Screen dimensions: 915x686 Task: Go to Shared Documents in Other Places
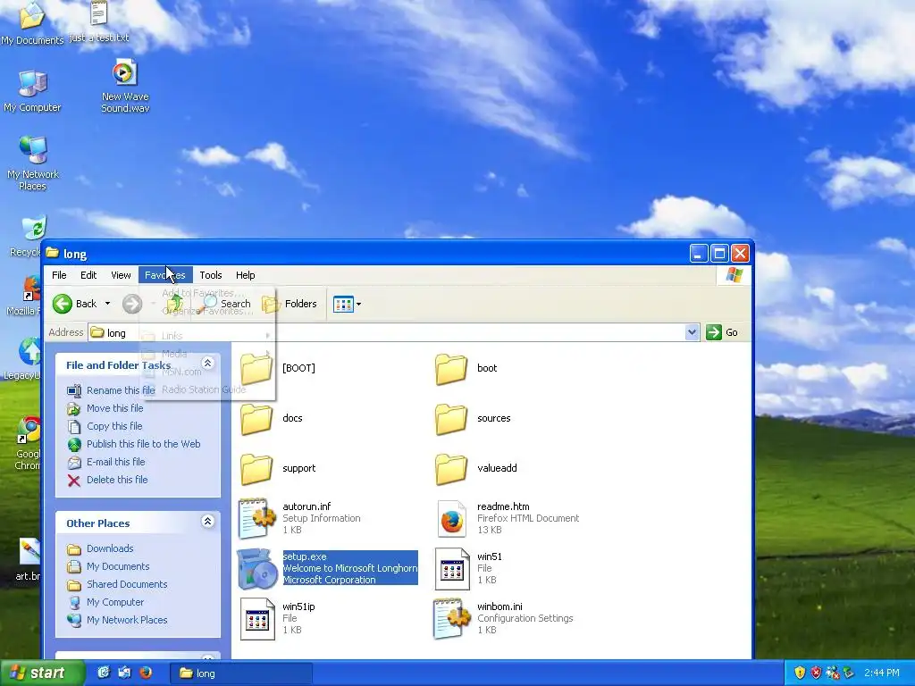coord(127,584)
